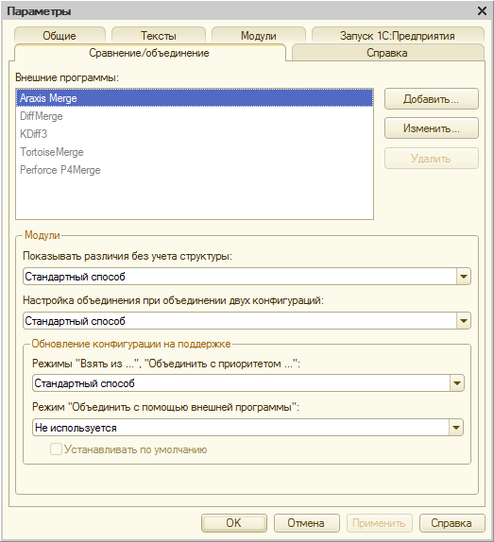
Task: Click the disabled Удалить button
Action: [x=432, y=159]
